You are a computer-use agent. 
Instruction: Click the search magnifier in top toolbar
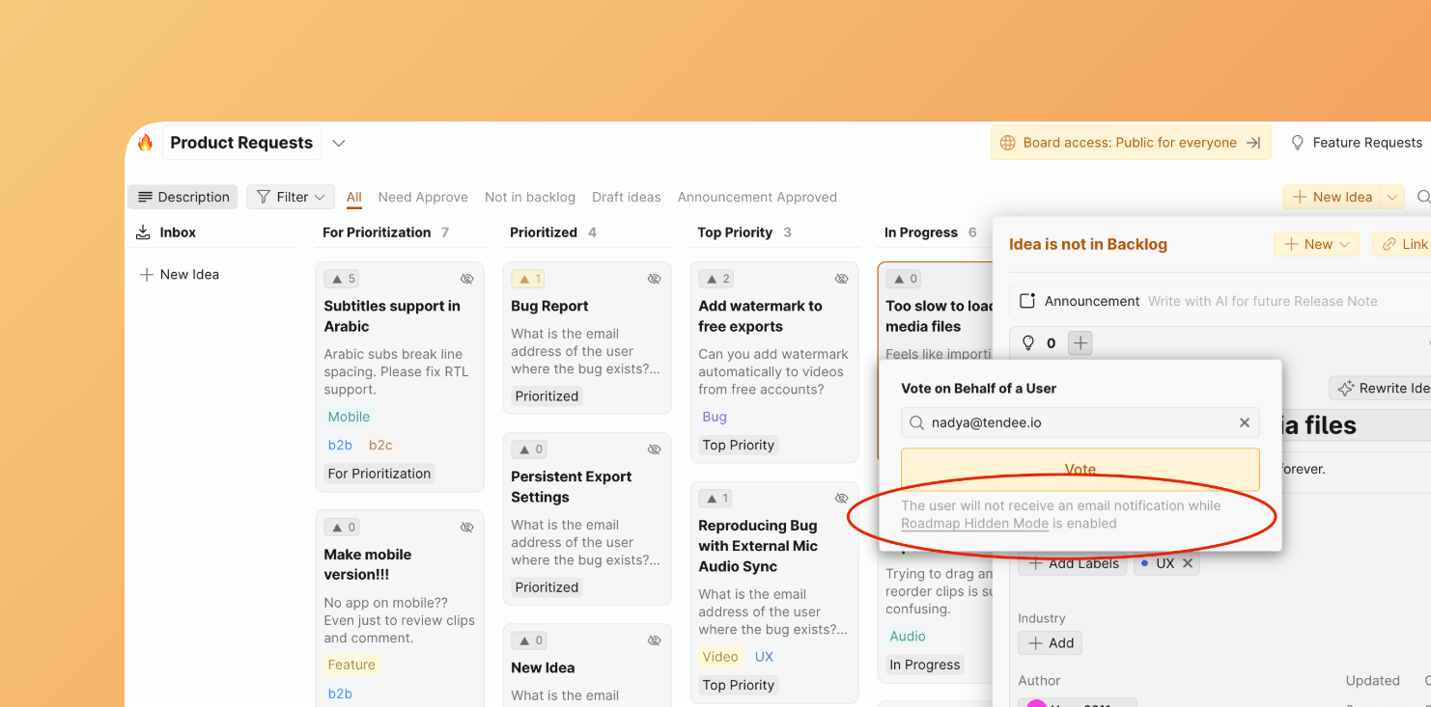pyautogui.click(x=1422, y=197)
